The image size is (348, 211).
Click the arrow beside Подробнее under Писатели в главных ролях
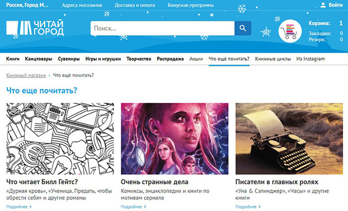coord(260,207)
